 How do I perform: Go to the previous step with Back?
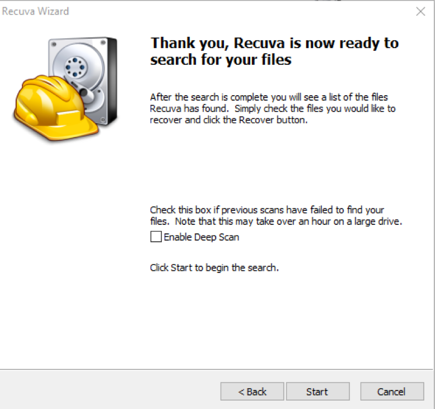pos(252,392)
